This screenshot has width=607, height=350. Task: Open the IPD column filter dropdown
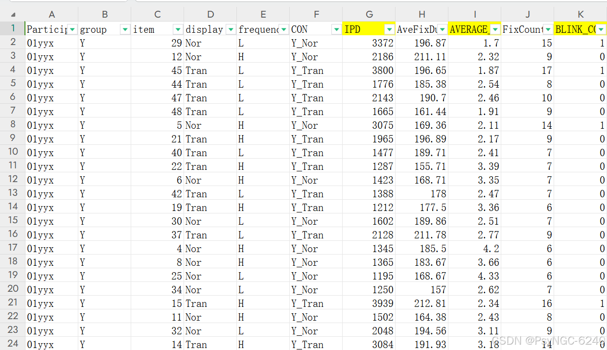coord(389,29)
